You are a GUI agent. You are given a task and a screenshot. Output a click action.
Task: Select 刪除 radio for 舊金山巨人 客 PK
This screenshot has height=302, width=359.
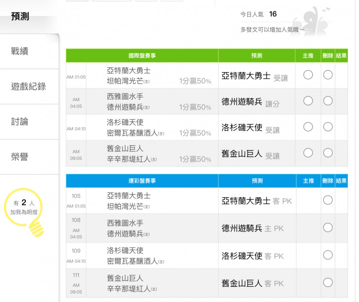328,282
